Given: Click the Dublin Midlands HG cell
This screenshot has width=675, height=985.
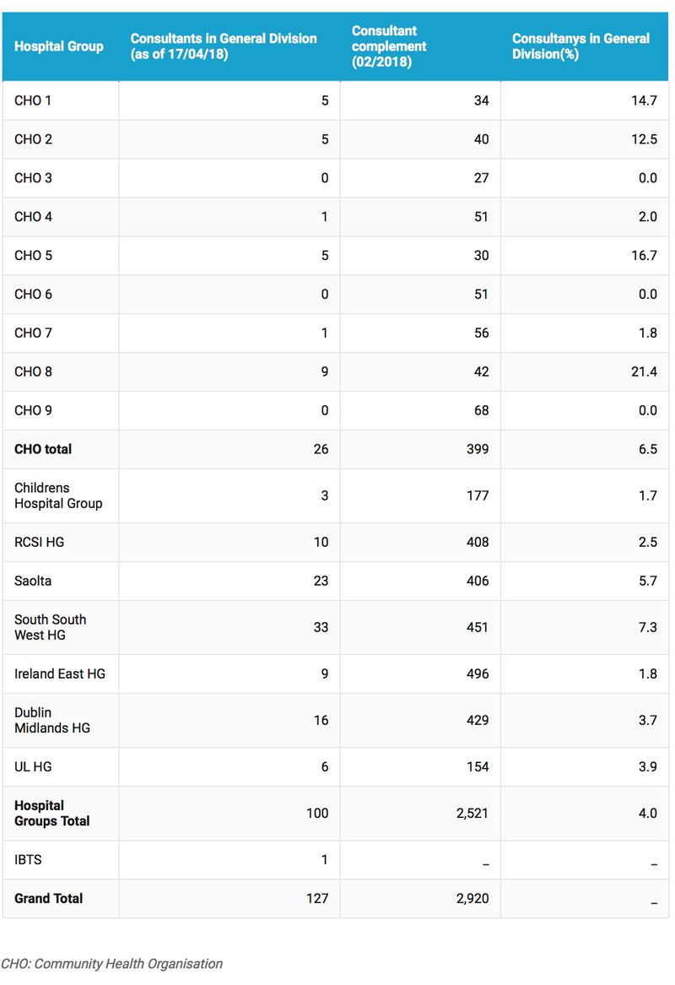Looking at the screenshot, I should (51, 720).
